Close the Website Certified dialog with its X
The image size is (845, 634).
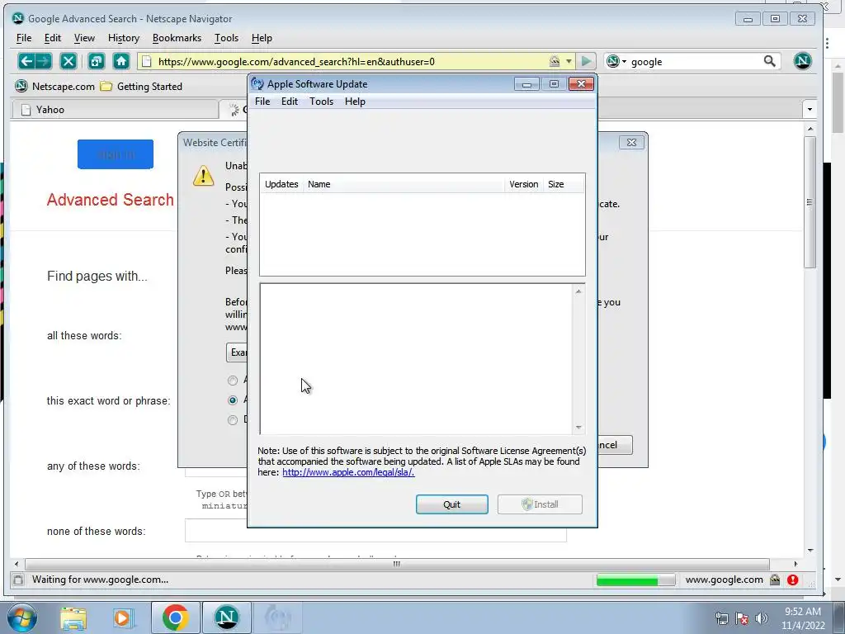(631, 142)
